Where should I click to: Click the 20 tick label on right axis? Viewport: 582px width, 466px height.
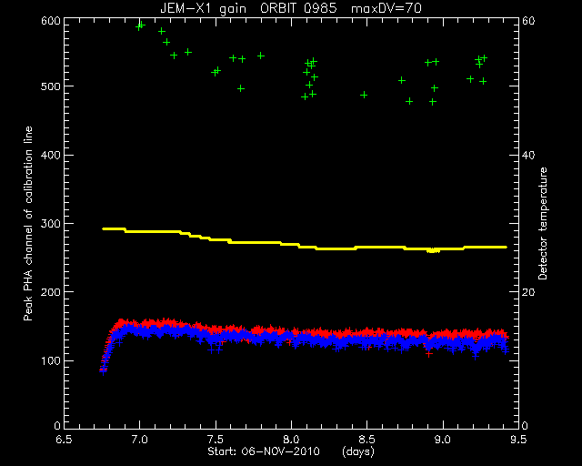coord(528,292)
